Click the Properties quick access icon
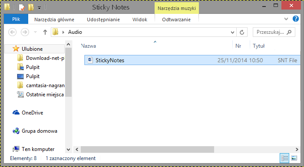304x167 pixels. 22,7
